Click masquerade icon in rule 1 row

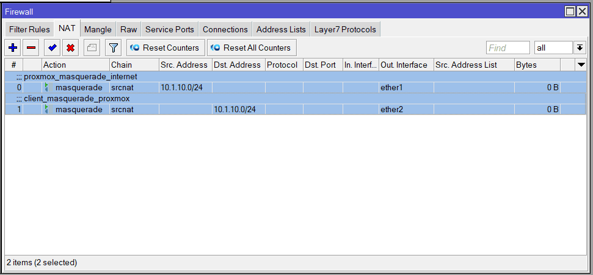(x=47, y=109)
